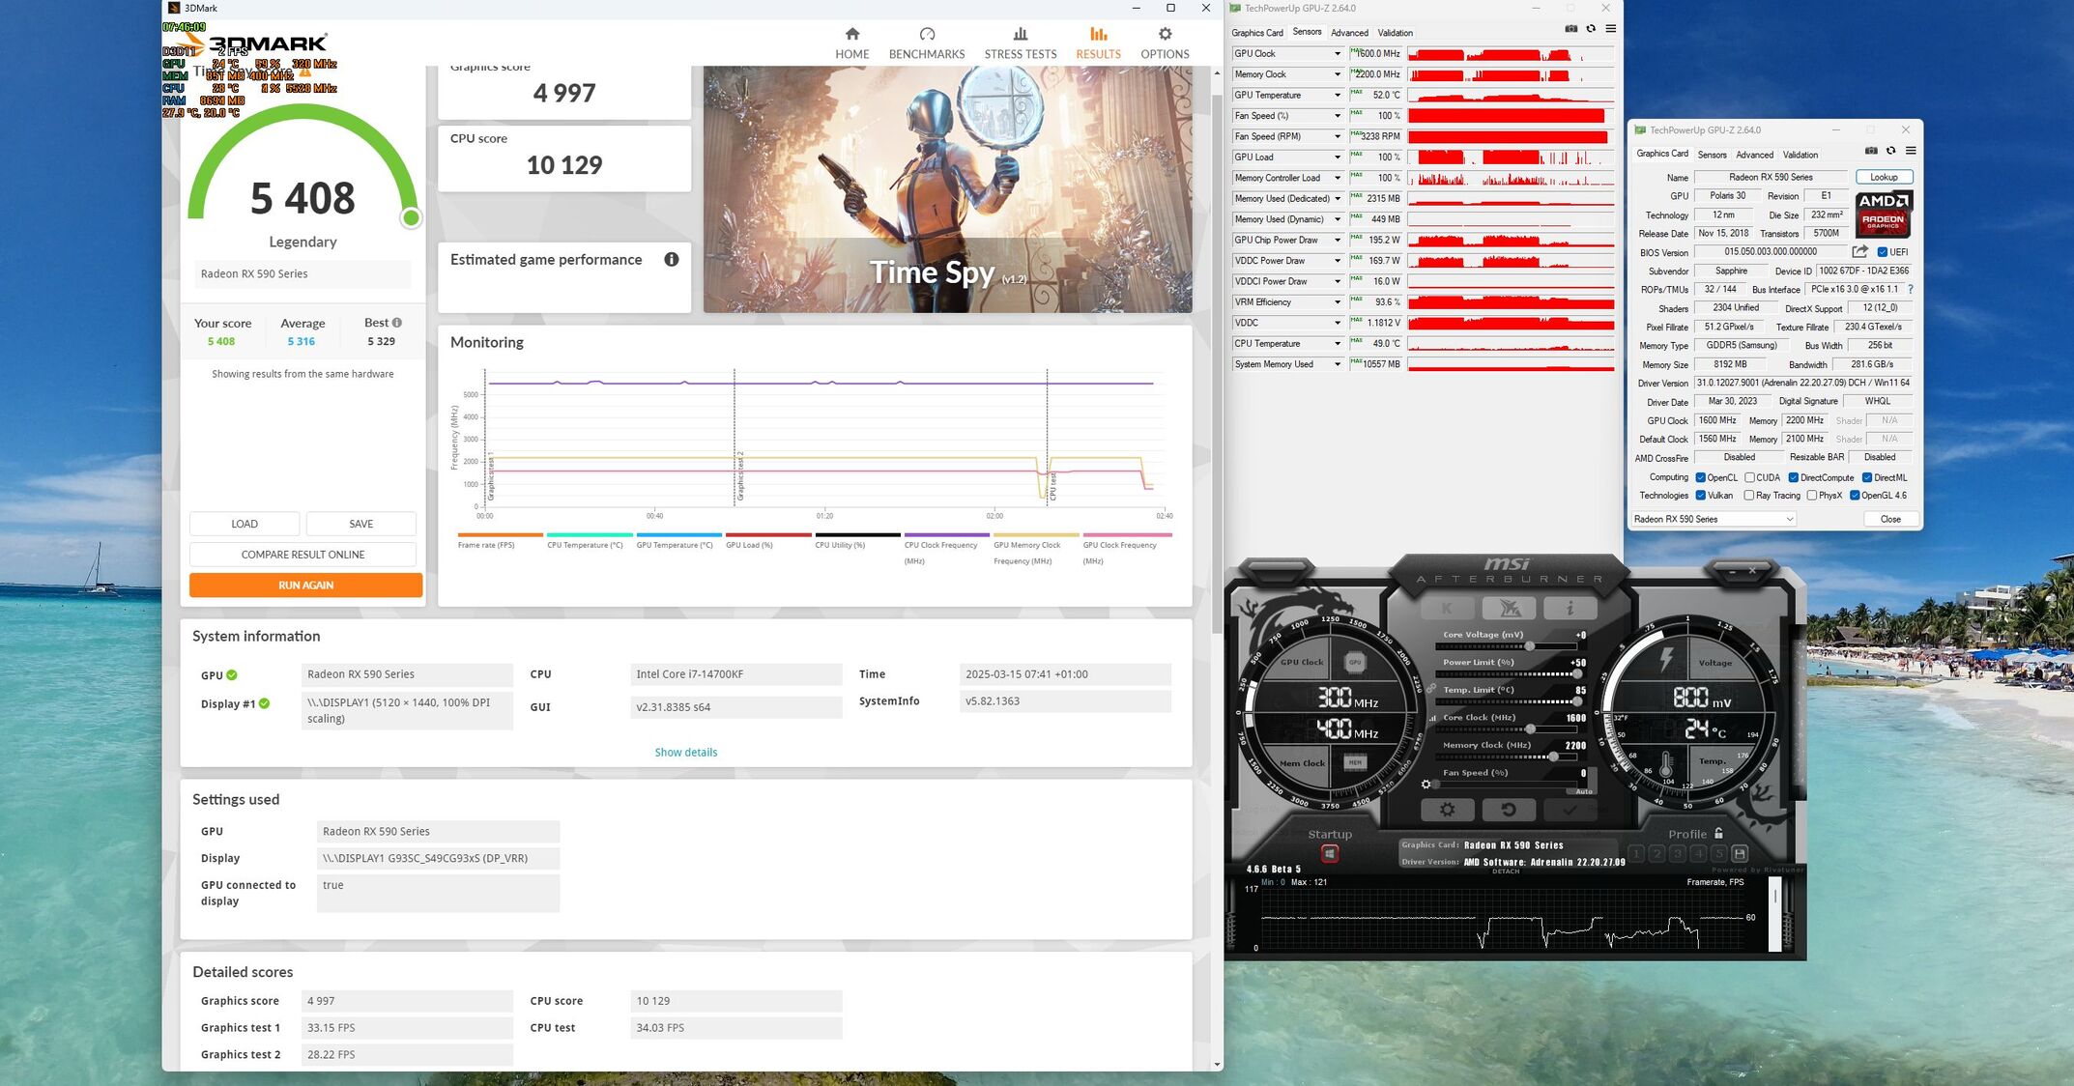The width and height of the screenshot is (2074, 1086).
Task: Click the fan speed settings gear in Afterburner
Action: click(1426, 785)
